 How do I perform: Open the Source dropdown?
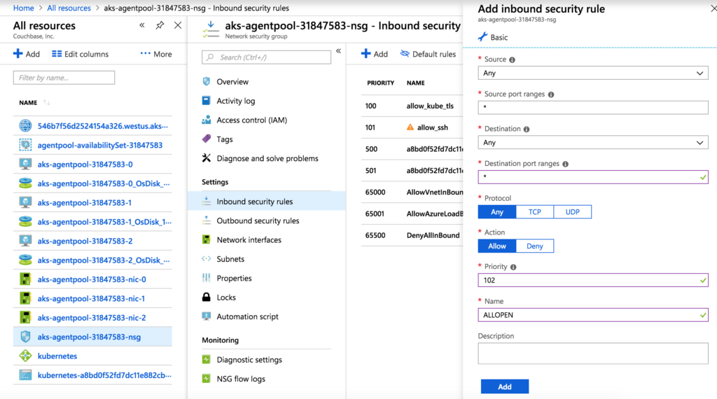pyautogui.click(x=593, y=73)
